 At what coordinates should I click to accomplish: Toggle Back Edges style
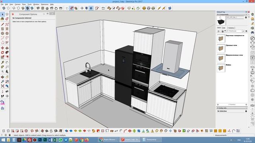(x=8, y=8)
